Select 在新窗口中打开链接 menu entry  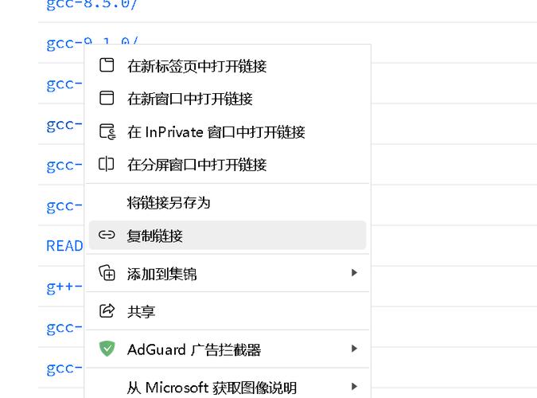coord(228,99)
